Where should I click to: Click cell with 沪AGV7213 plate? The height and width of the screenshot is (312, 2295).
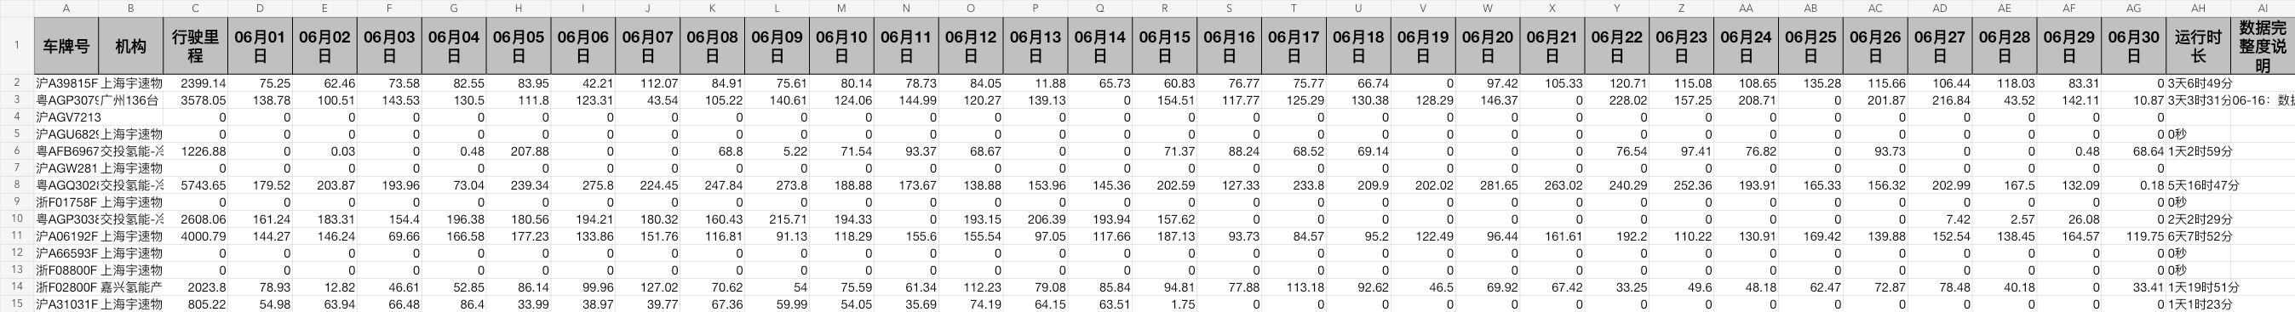[x=66, y=117]
